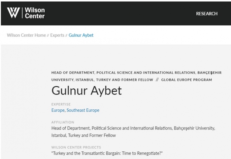
Task: Click the double-slash separator before Global Europe Program
Action: pyautogui.click(x=157, y=80)
